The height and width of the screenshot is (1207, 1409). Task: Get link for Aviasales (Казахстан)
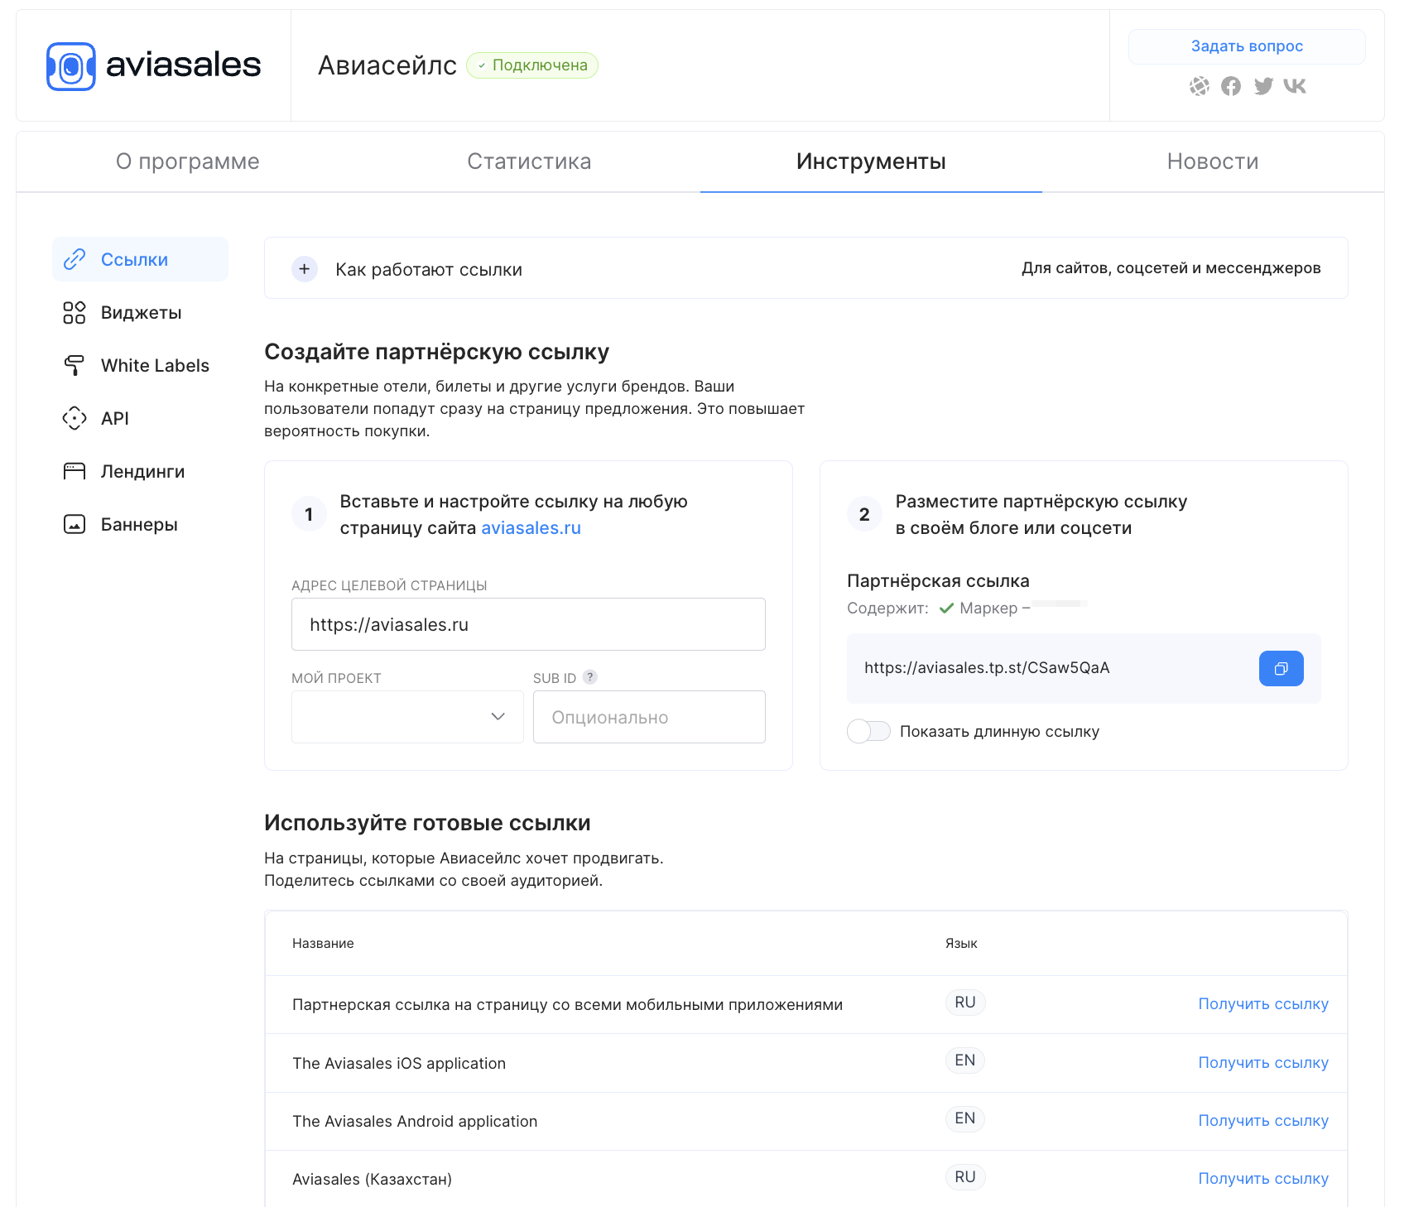click(1263, 1179)
